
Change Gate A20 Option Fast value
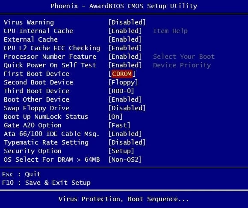(x=119, y=125)
